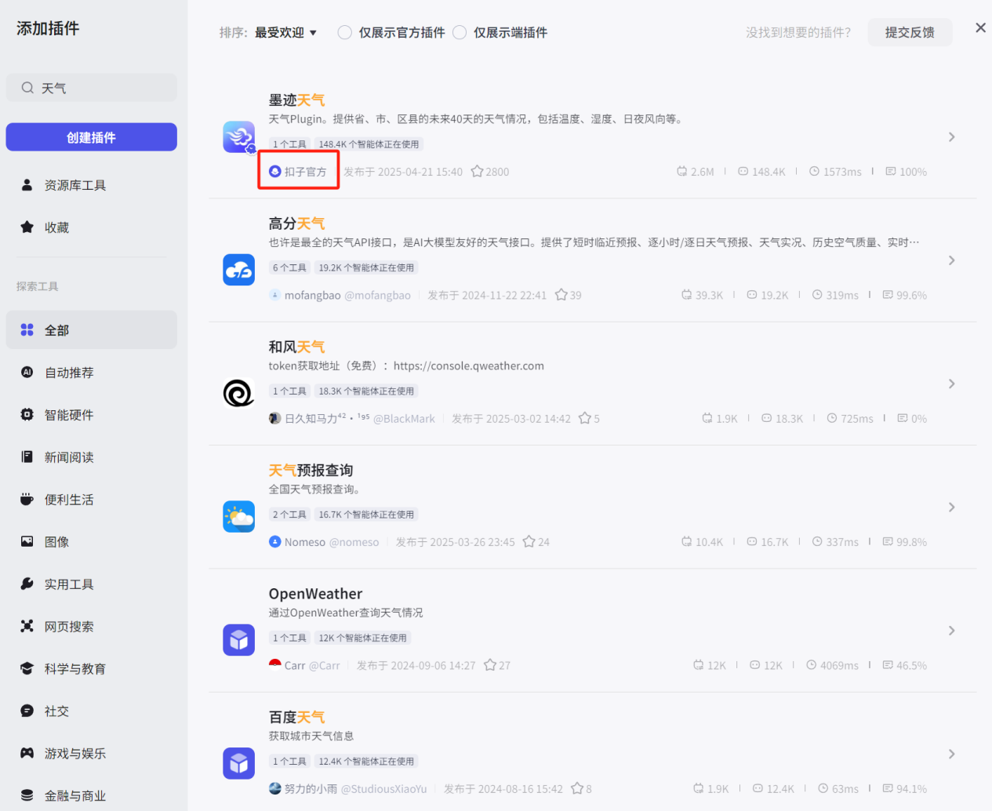Click the 高分天气 plugin icon

[238, 269]
